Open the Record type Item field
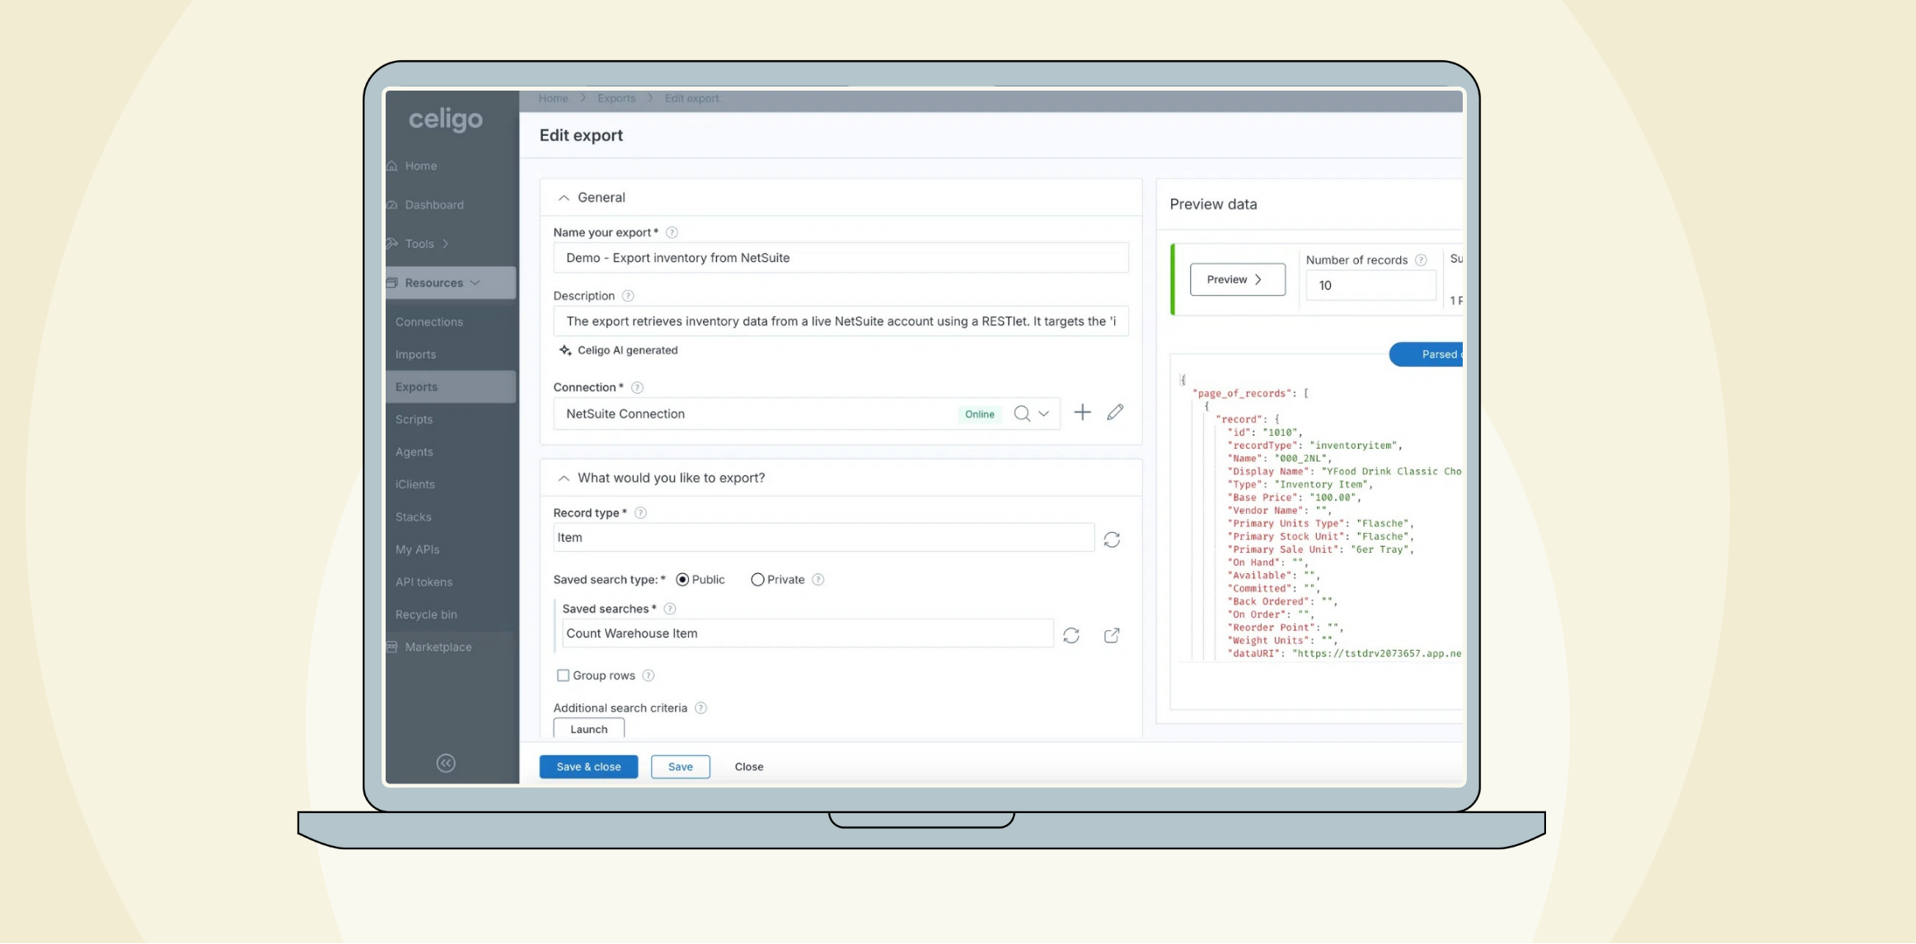This screenshot has width=1916, height=944. click(824, 538)
